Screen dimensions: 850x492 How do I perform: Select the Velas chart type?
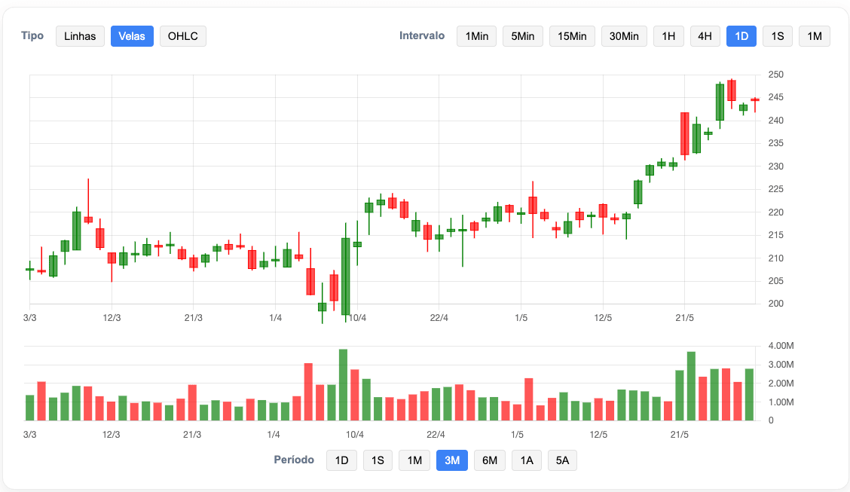(x=132, y=36)
